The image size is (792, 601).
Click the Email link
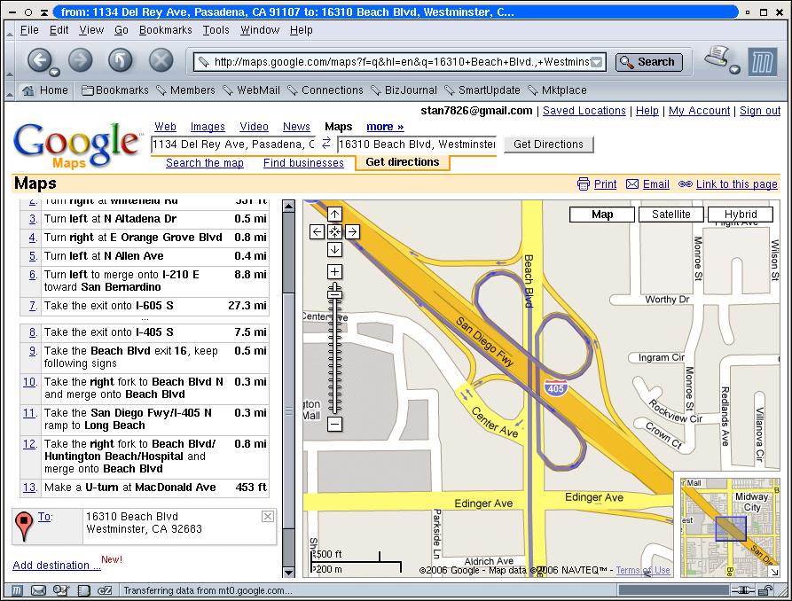pos(656,184)
